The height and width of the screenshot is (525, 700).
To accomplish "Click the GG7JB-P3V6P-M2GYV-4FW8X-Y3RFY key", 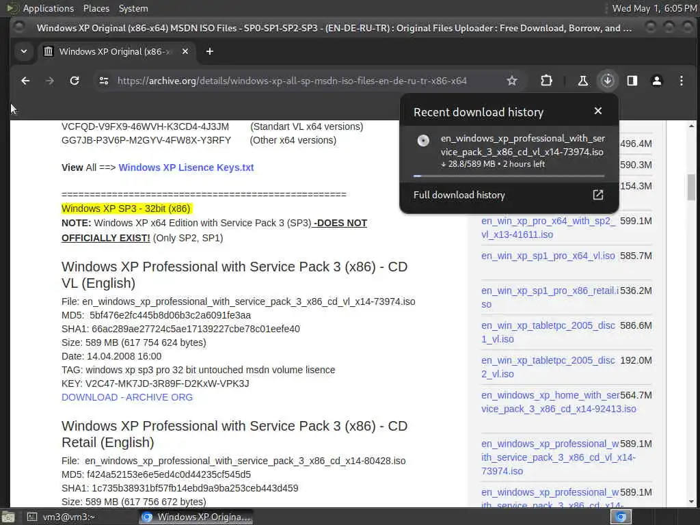I will pos(146,140).
